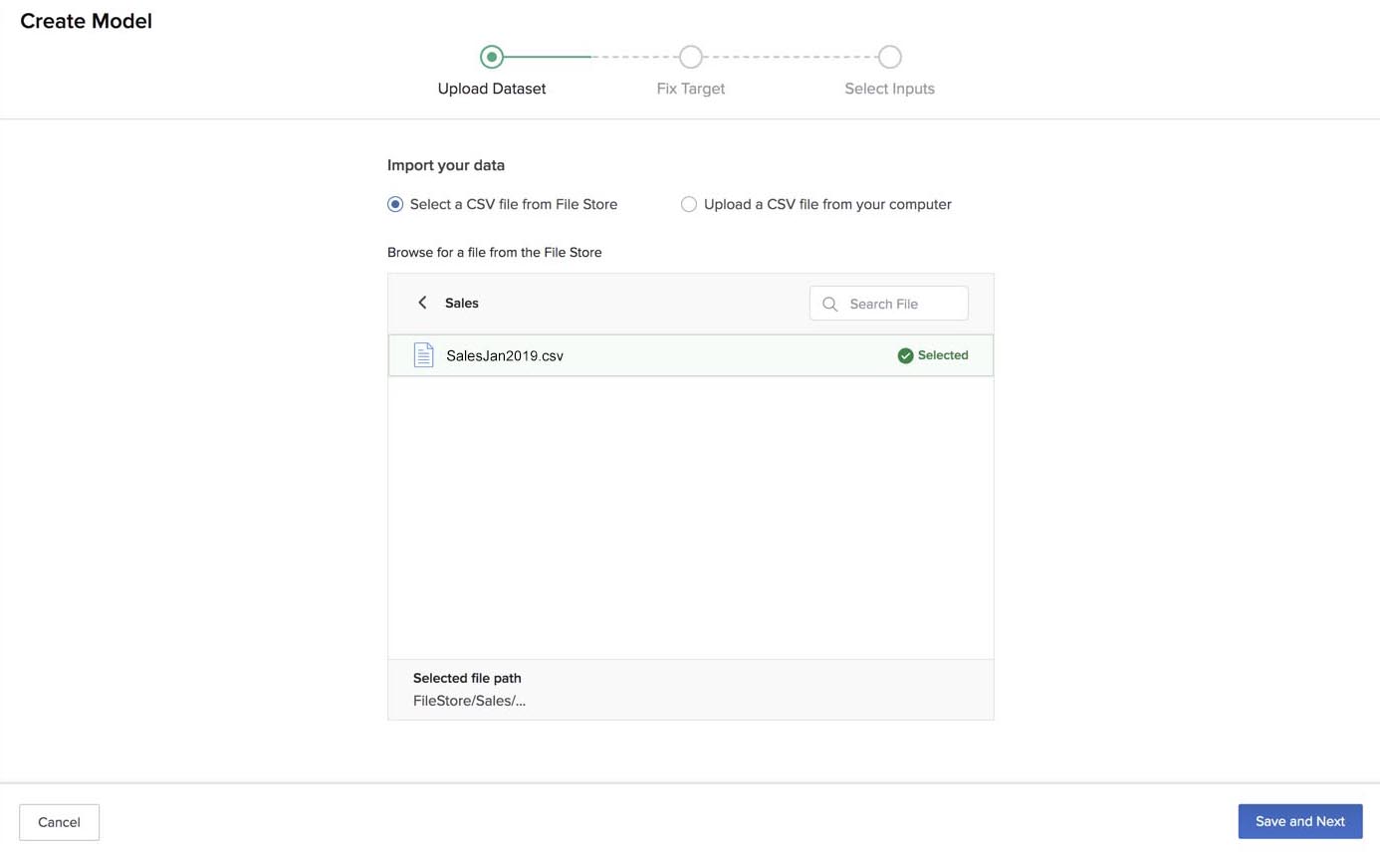Click Save and Next
This screenshot has width=1380, height=858.
(x=1300, y=821)
